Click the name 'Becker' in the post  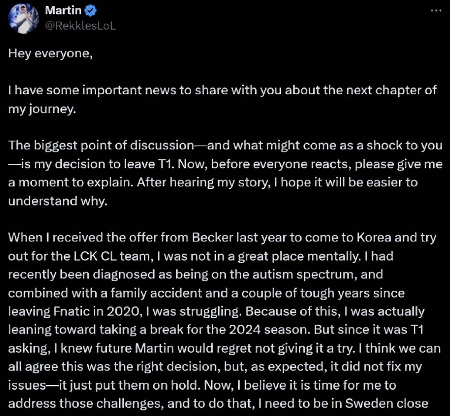click(212, 238)
